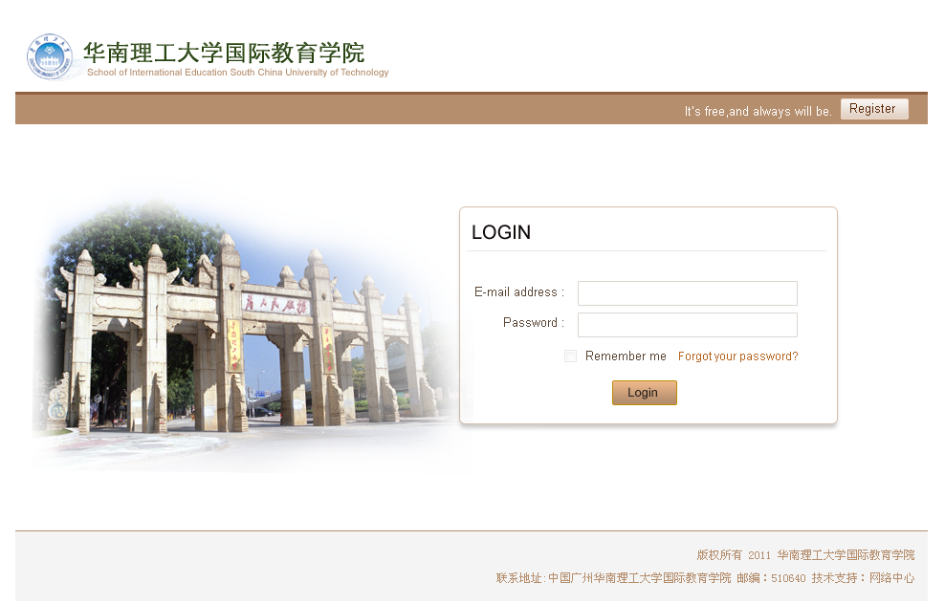The height and width of the screenshot is (604, 945).
Task: Click the campus gate photo
Action: point(247,334)
